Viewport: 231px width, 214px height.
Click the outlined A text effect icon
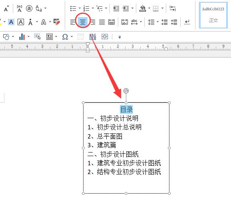[x=44, y=22]
